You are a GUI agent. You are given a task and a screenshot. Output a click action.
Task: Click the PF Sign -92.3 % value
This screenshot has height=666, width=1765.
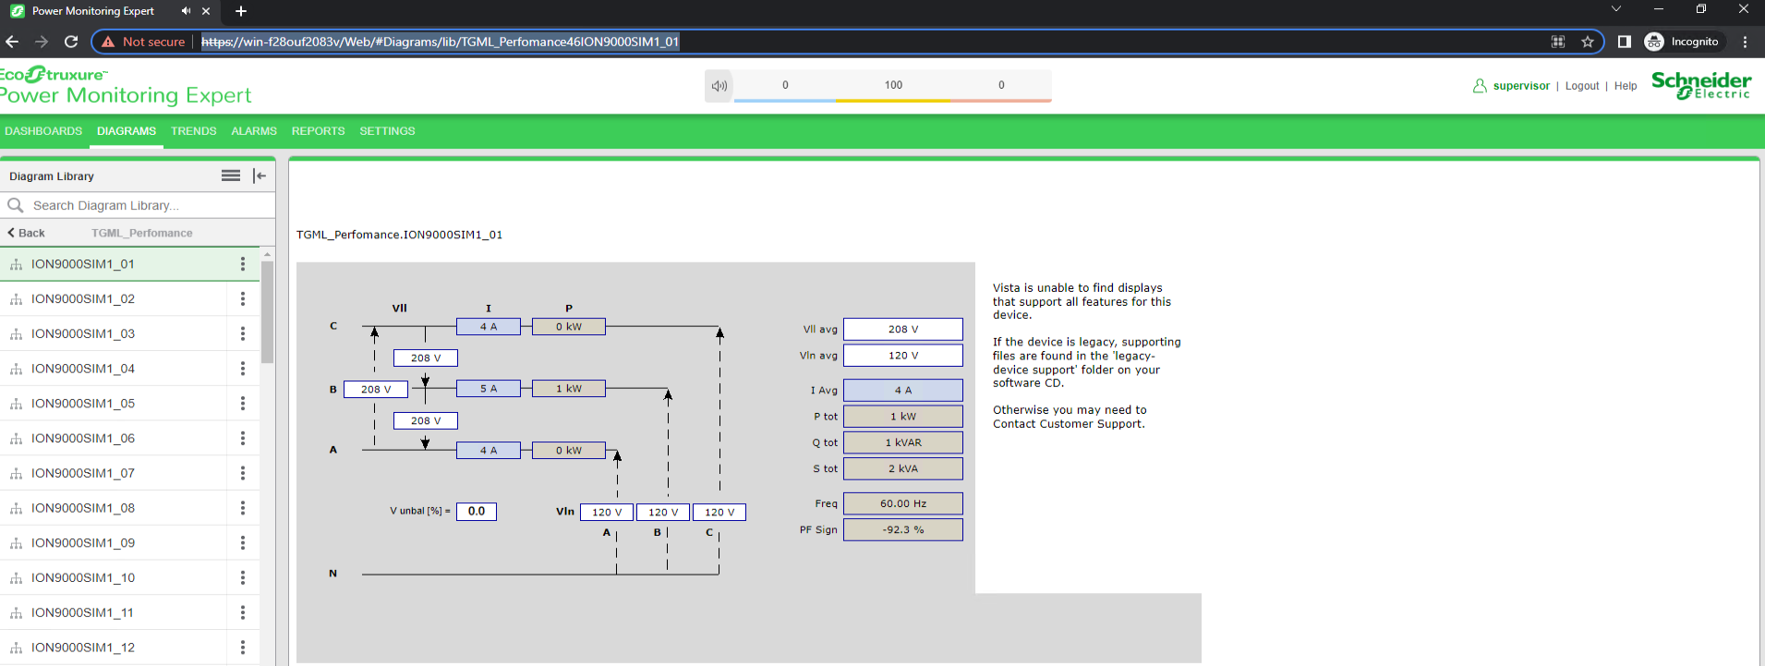tap(903, 529)
